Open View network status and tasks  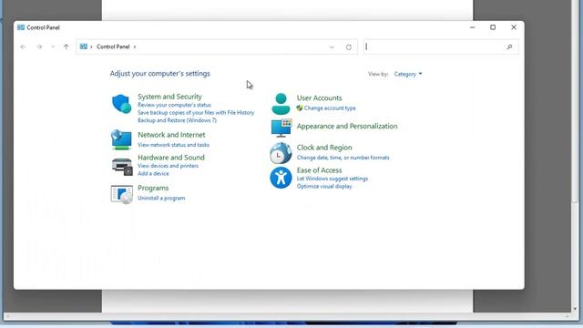(x=173, y=145)
